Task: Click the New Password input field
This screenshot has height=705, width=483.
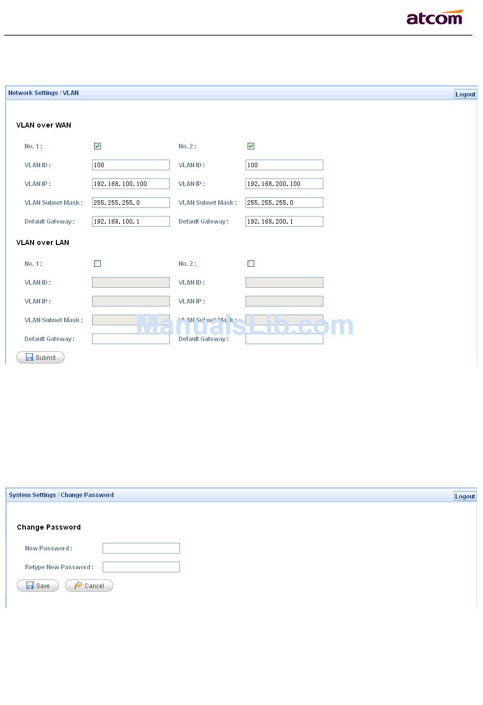Action: [x=141, y=548]
